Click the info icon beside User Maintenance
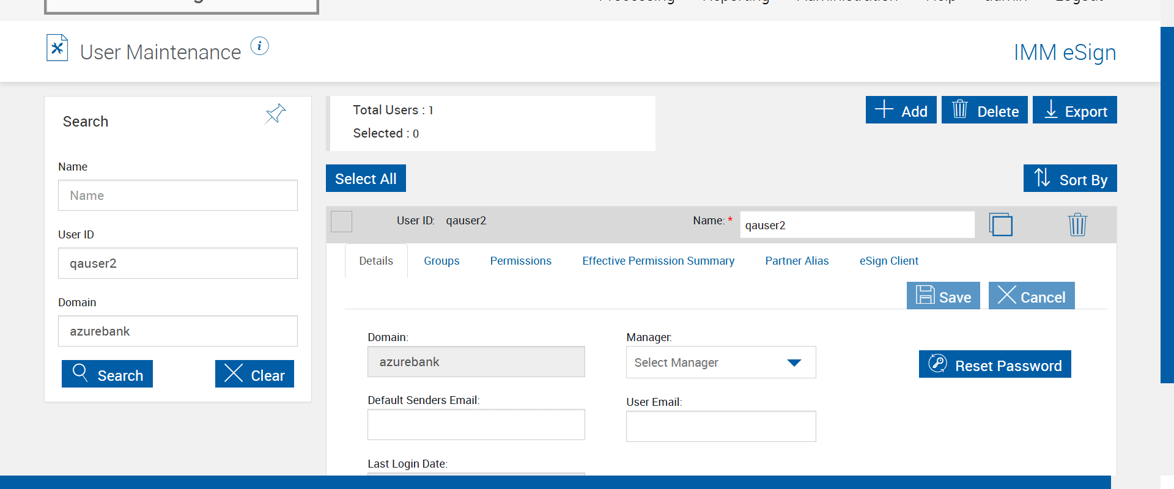This screenshot has width=1174, height=489. [x=259, y=46]
